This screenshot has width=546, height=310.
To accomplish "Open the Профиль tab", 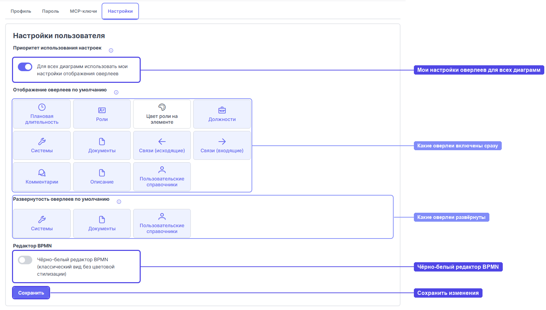I will [21, 11].
